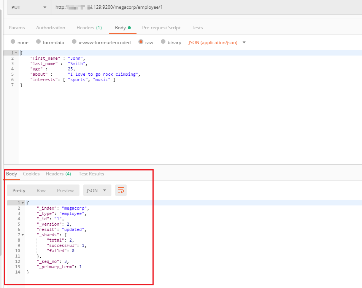
Task: Open the request Headers (1) tab
Action: [x=89, y=28]
